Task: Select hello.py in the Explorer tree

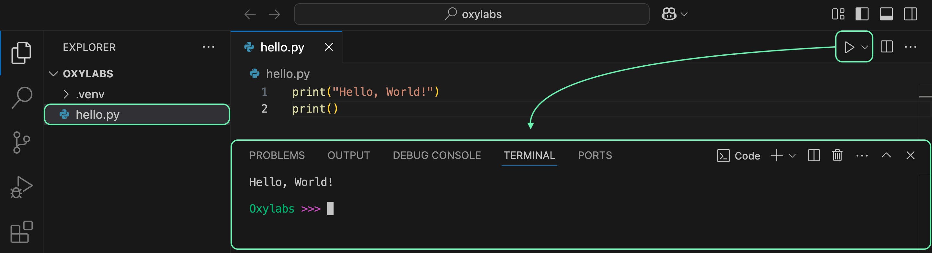Action: point(98,115)
